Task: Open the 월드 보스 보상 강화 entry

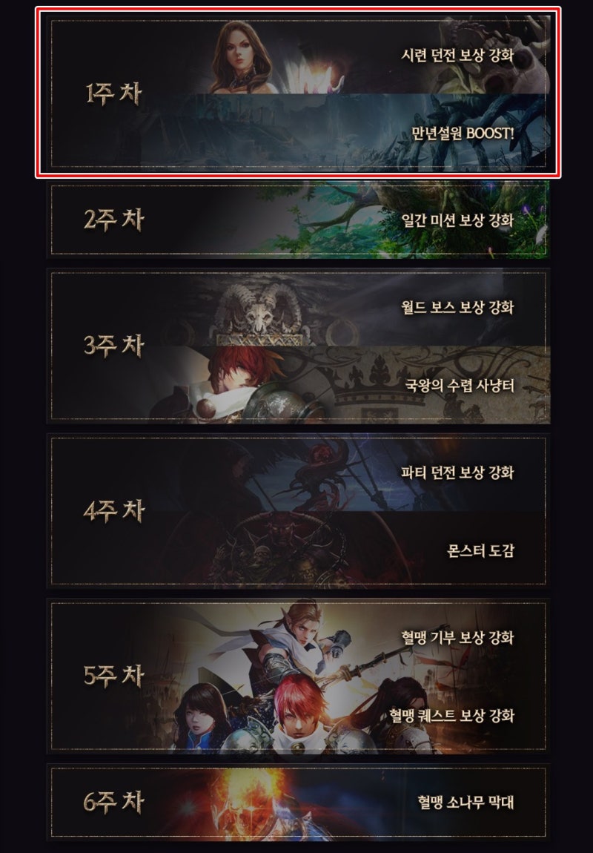Action: click(x=457, y=307)
